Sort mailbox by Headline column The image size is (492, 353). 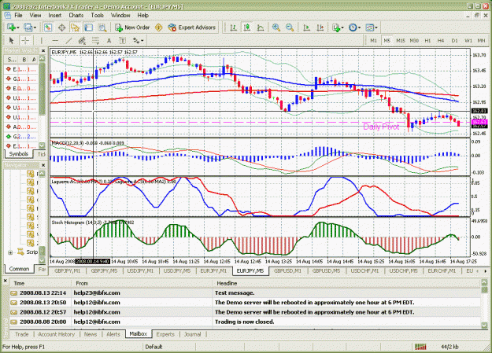coord(346,283)
